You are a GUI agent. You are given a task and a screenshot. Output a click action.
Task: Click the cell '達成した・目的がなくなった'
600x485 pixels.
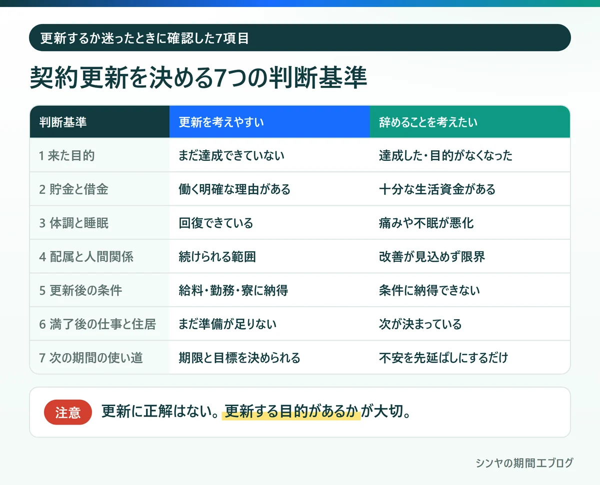point(470,155)
